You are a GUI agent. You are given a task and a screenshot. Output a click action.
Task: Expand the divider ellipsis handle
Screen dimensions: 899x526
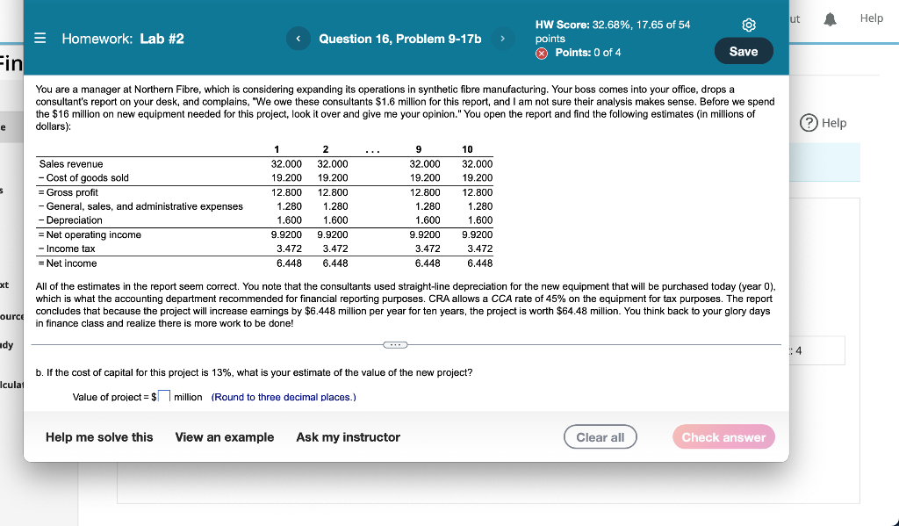[x=395, y=345]
